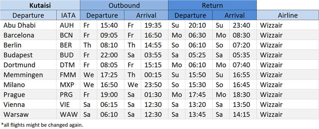
Task: Click the Wizzair cell in Warsaw row
Action: (x=288, y=114)
